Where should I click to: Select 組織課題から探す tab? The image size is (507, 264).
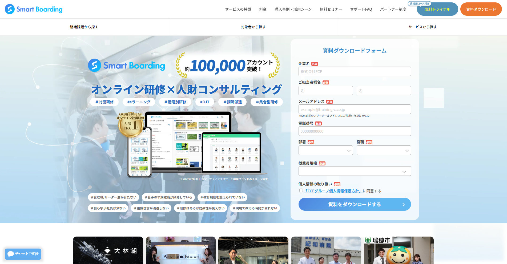tap(84, 27)
